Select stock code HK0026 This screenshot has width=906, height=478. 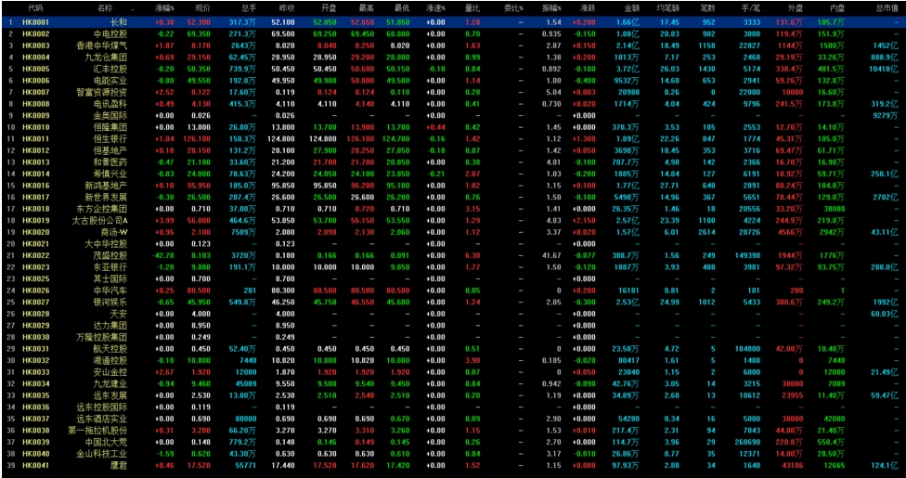click(x=36, y=291)
